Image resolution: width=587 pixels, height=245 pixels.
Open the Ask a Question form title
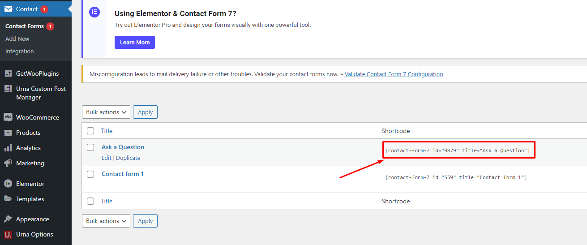(123, 147)
